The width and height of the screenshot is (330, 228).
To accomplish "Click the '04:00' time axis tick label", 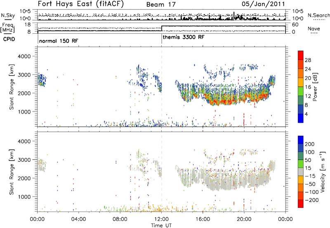I will [x=78, y=219].
